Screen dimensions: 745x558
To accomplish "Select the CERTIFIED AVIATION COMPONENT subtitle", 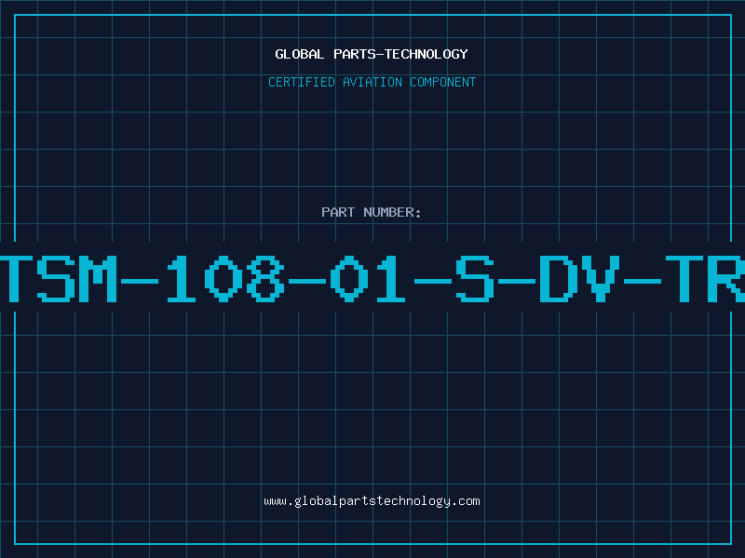I will click(x=372, y=82).
